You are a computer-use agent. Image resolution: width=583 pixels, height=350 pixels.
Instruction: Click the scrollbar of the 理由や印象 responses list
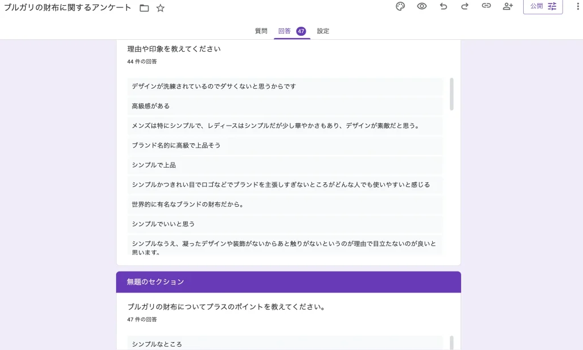tap(451, 94)
